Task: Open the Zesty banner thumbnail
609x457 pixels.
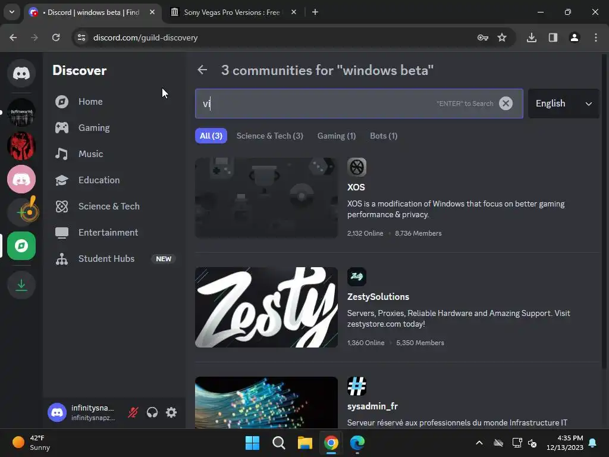Action: 266,308
